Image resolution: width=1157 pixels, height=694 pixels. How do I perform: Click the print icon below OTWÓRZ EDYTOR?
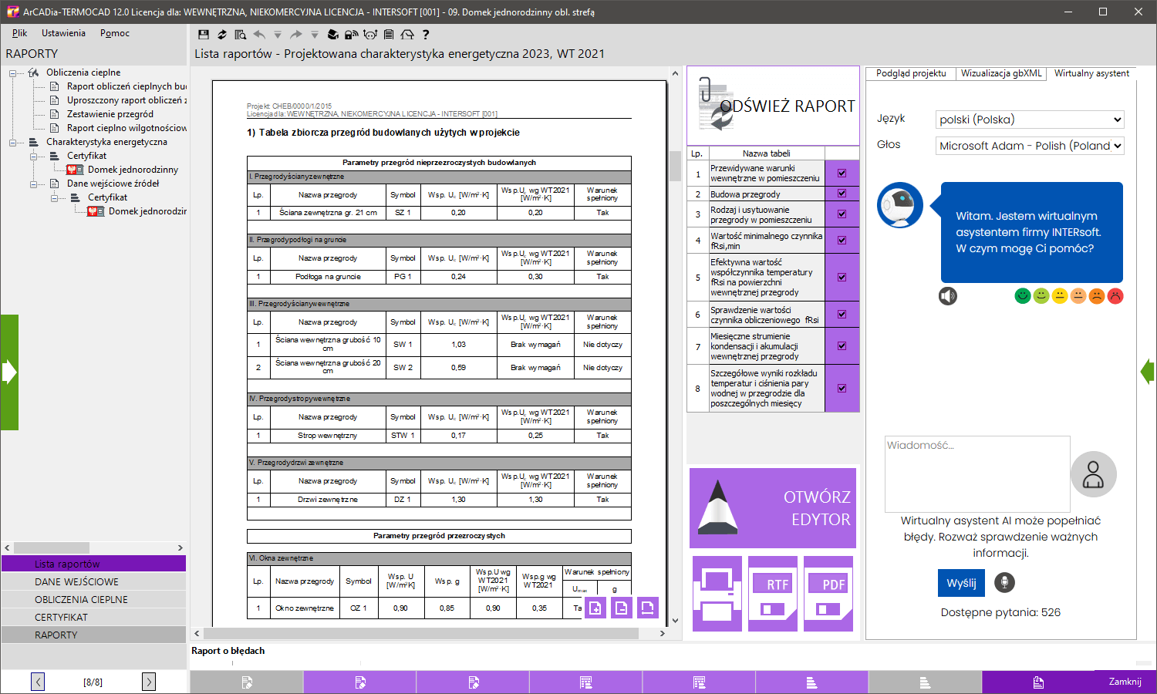(717, 594)
